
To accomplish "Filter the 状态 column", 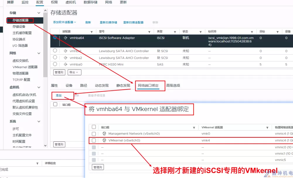I will click(x=200, y=32).
